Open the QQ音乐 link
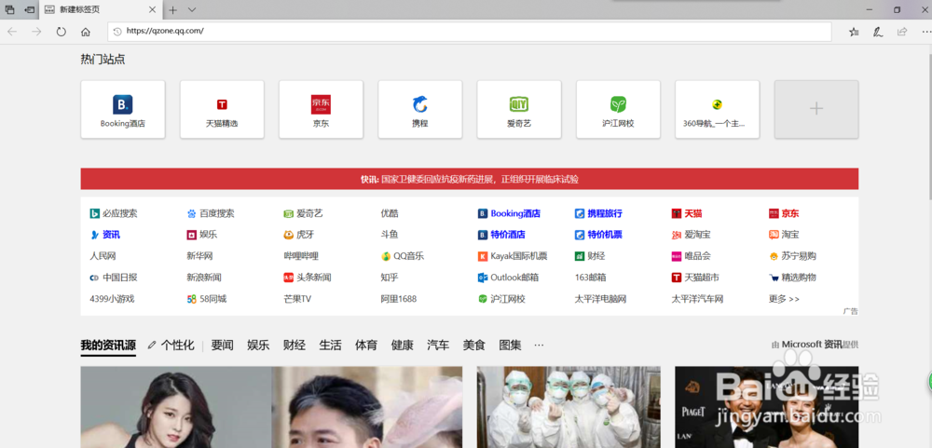 [403, 256]
